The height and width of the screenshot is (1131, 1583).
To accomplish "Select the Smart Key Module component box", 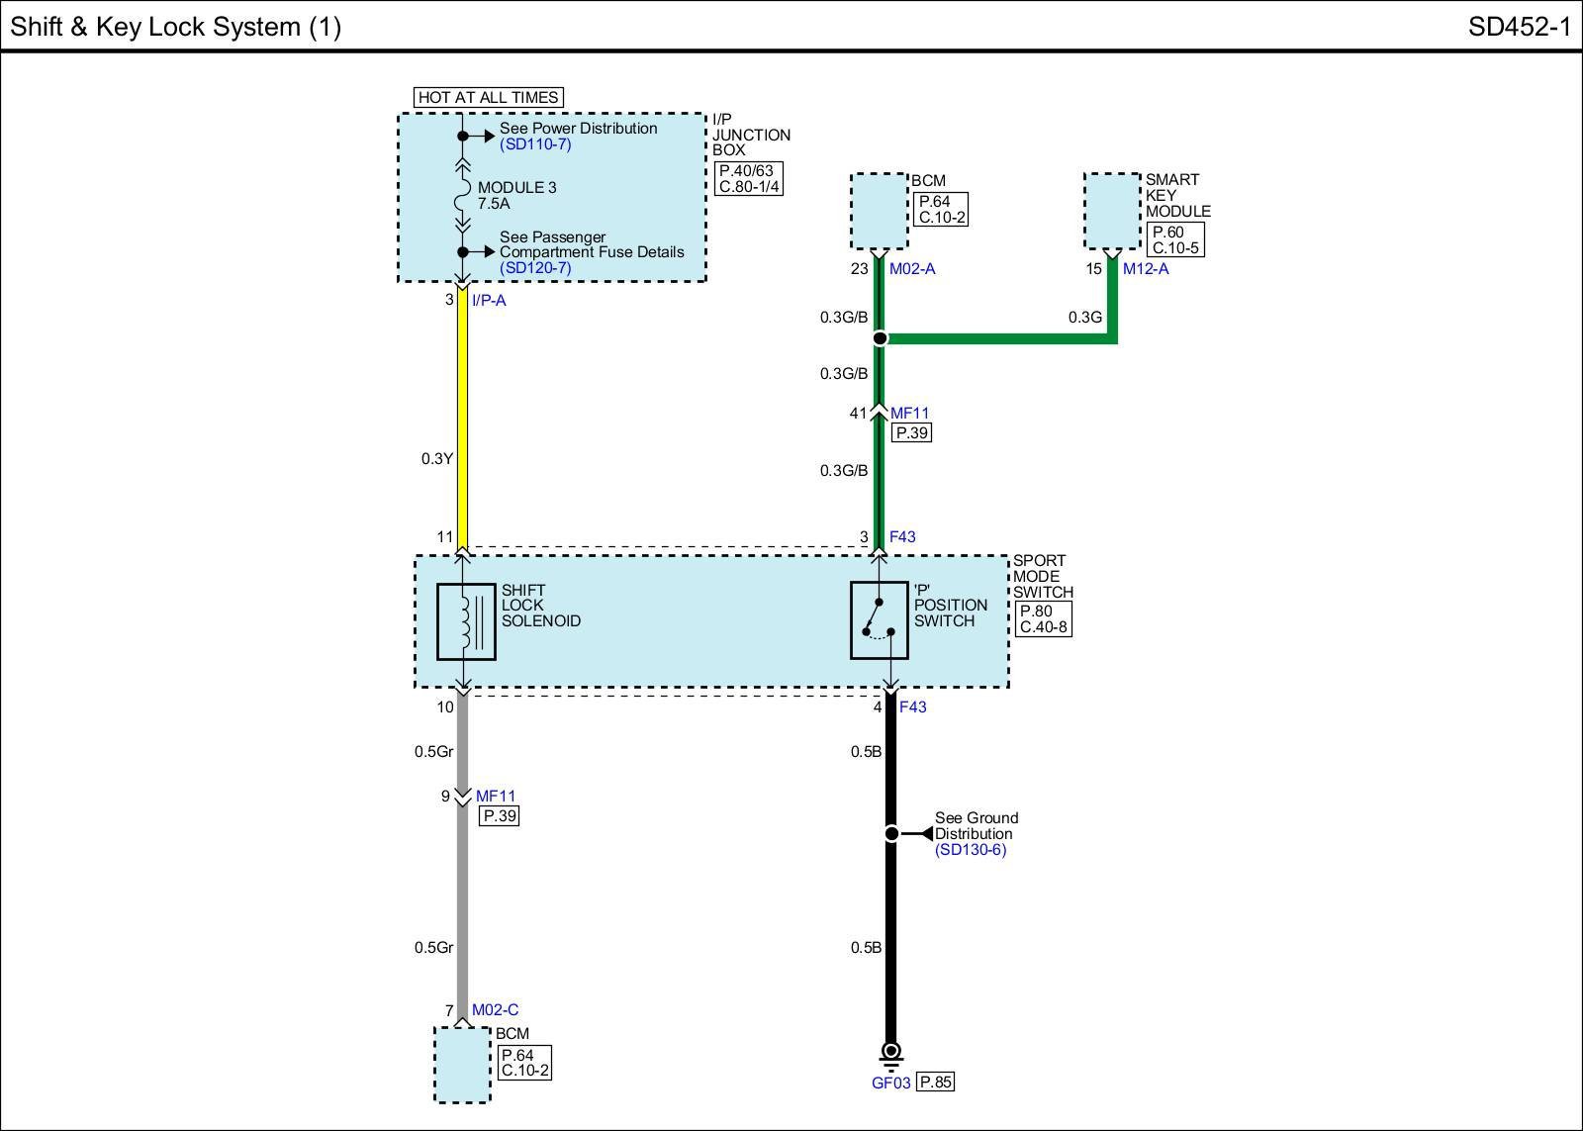I will [1112, 212].
